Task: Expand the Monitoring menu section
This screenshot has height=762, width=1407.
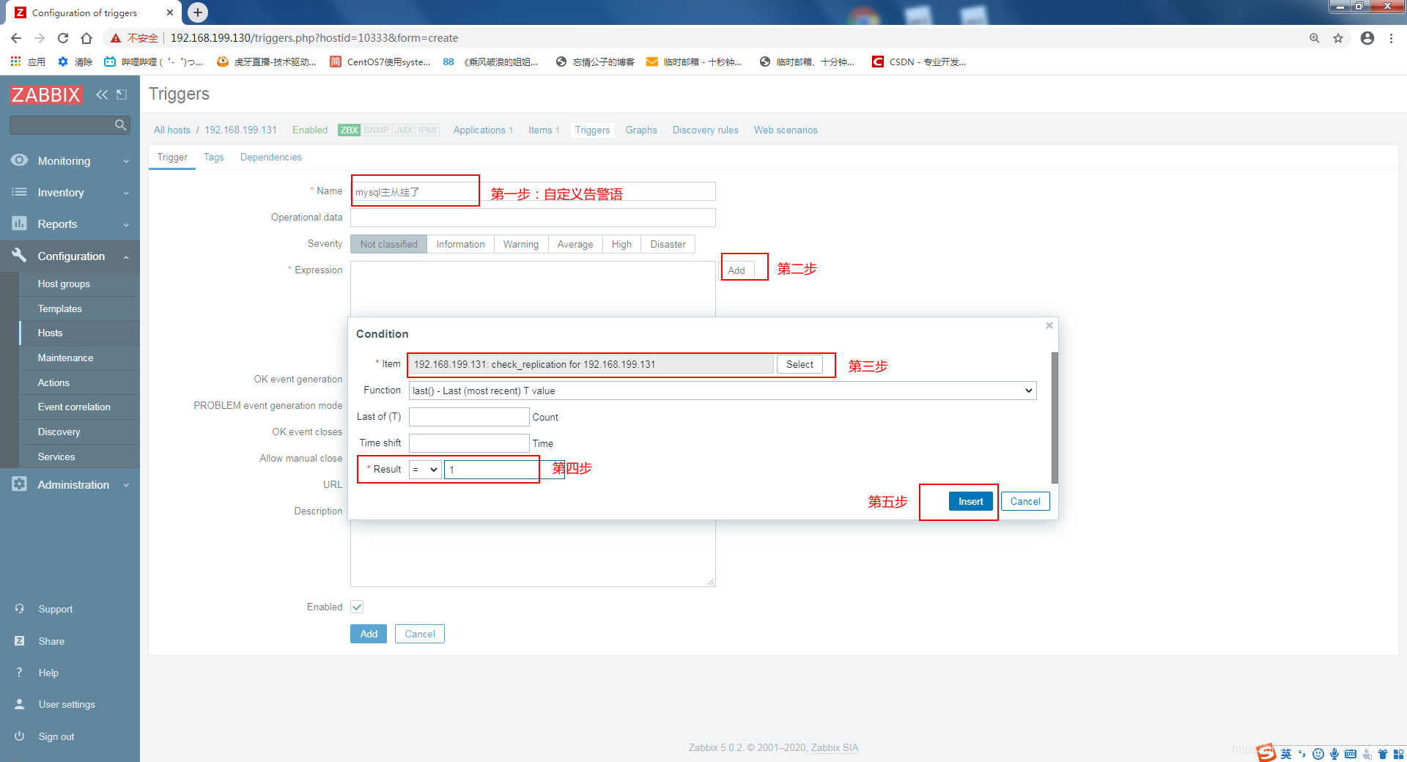Action: [70, 160]
